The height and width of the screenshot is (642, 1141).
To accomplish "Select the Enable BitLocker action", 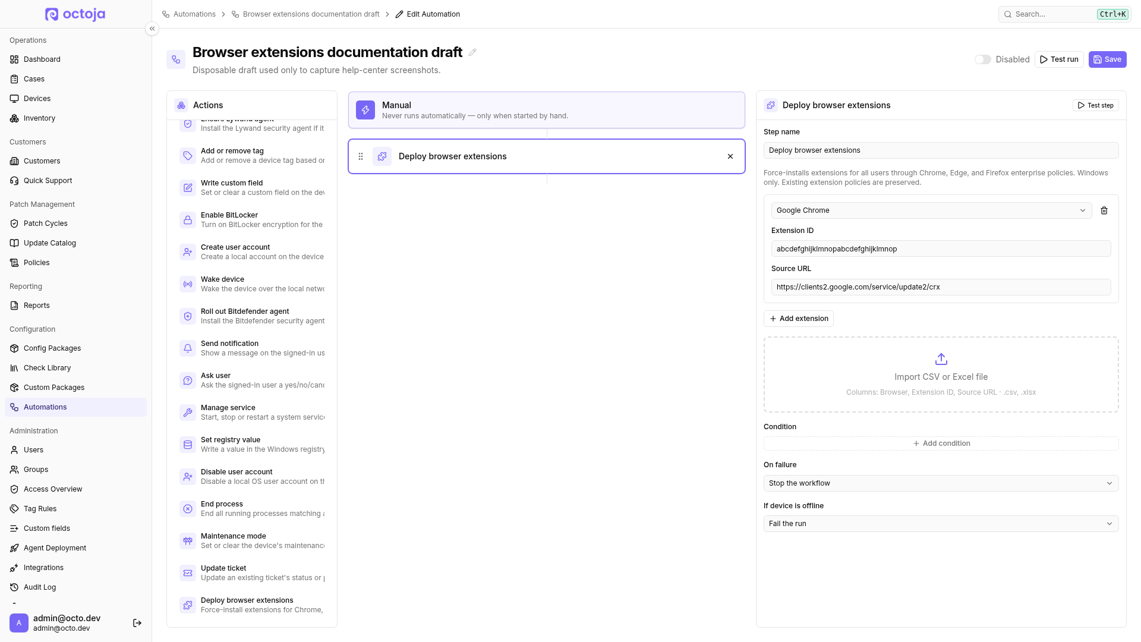I will pos(252,220).
